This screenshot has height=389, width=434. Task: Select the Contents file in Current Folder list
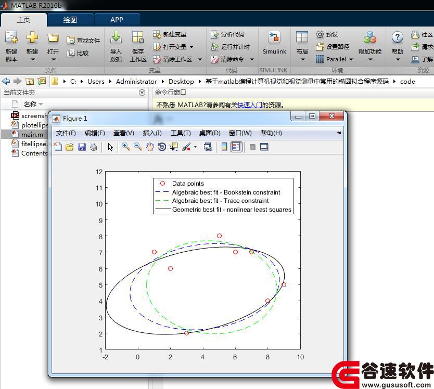pos(29,153)
